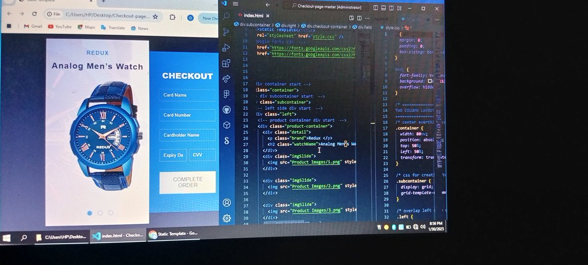This screenshot has width=588, height=265.
Task: Select the index.html editor tab
Action: coord(253,16)
